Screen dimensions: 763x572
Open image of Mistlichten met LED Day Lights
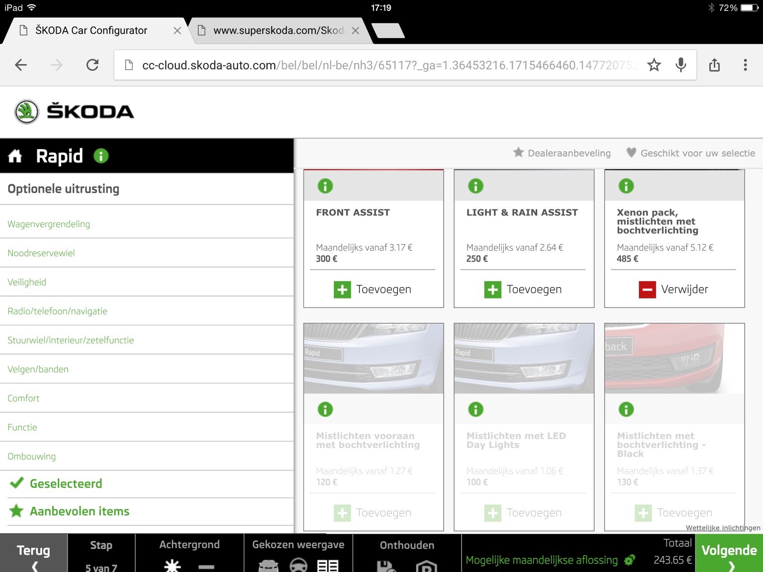point(524,358)
